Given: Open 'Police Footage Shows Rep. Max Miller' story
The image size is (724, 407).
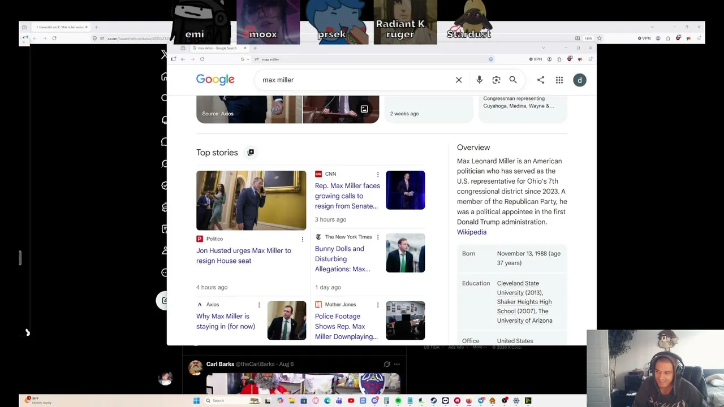Looking at the screenshot, I should (x=346, y=326).
